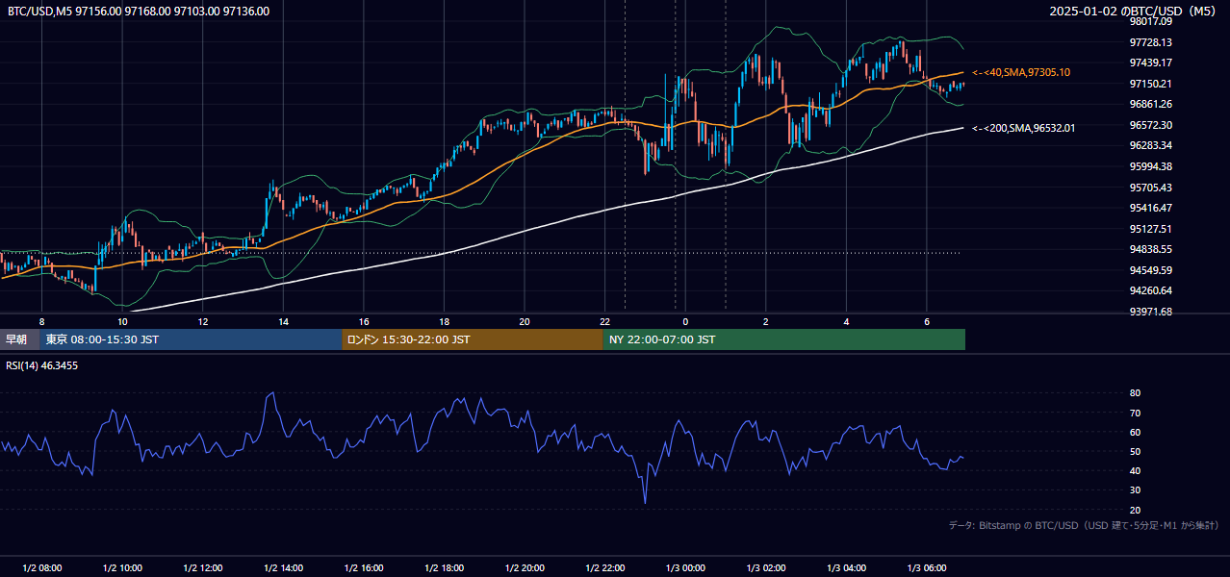This screenshot has height=577, width=1230.
Task: Click price axis value 93971.68
Action: (x=1151, y=312)
